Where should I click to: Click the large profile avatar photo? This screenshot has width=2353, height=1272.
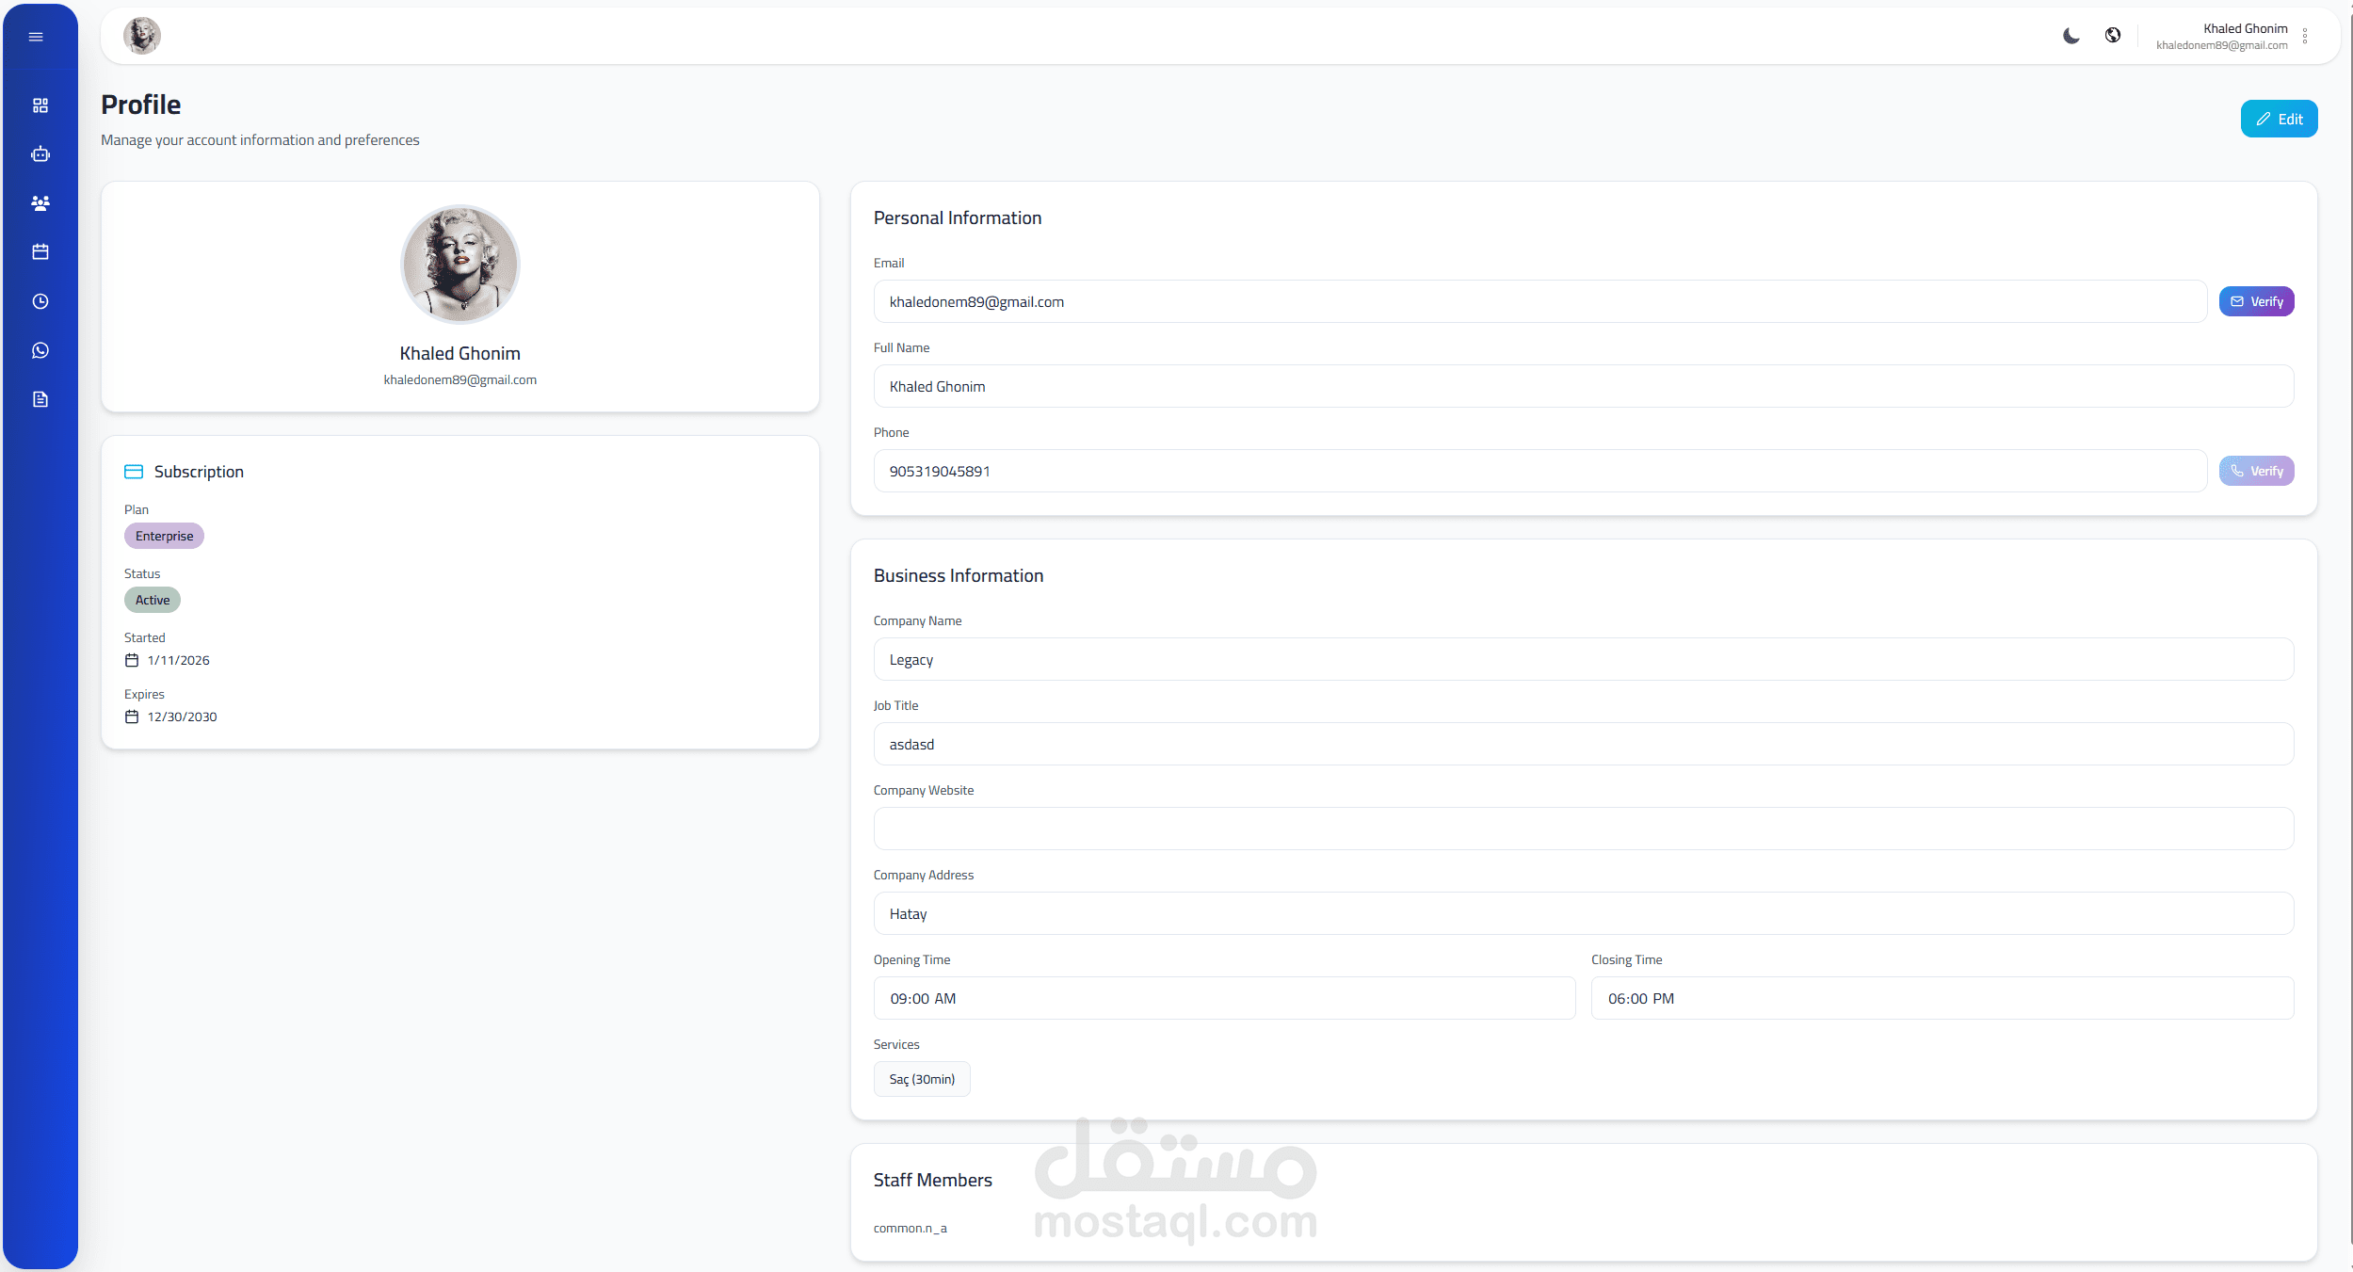(459, 265)
